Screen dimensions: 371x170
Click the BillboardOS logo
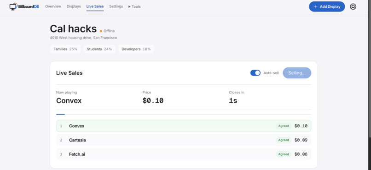pos(24,6)
